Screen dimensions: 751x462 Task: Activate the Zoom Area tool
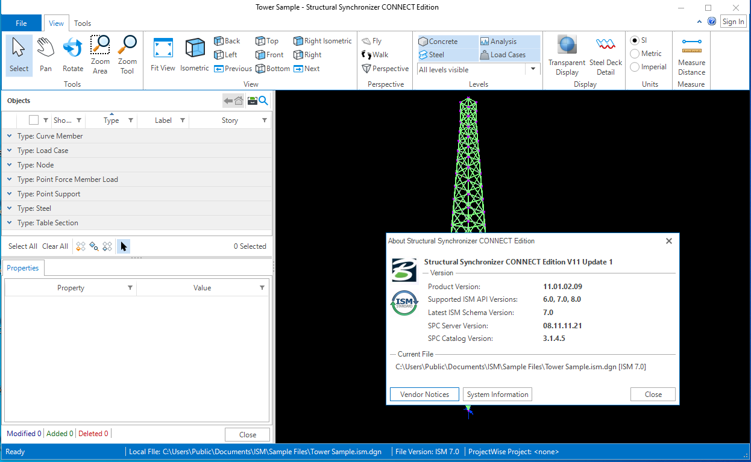[100, 55]
